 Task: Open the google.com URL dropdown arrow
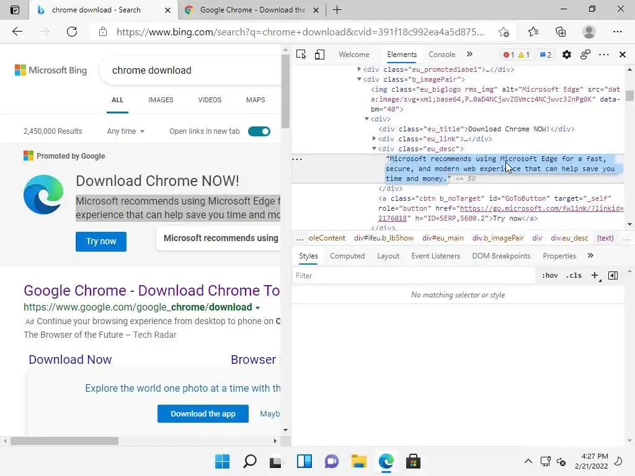pos(257,308)
